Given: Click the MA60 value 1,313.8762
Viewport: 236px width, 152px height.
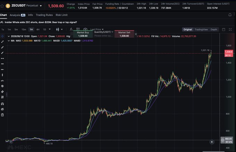Looking at the screenshot, I should click(x=87, y=41).
